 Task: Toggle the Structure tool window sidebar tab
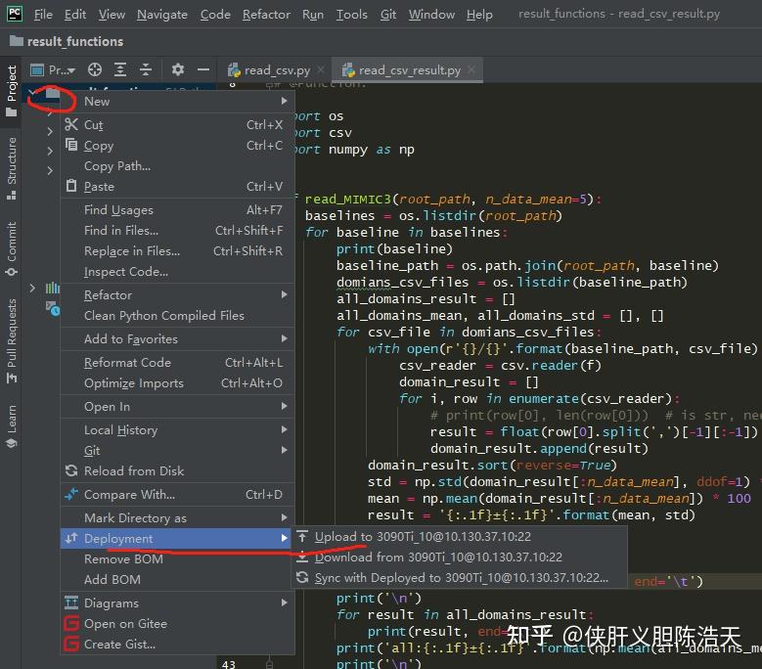[x=11, y=168]
